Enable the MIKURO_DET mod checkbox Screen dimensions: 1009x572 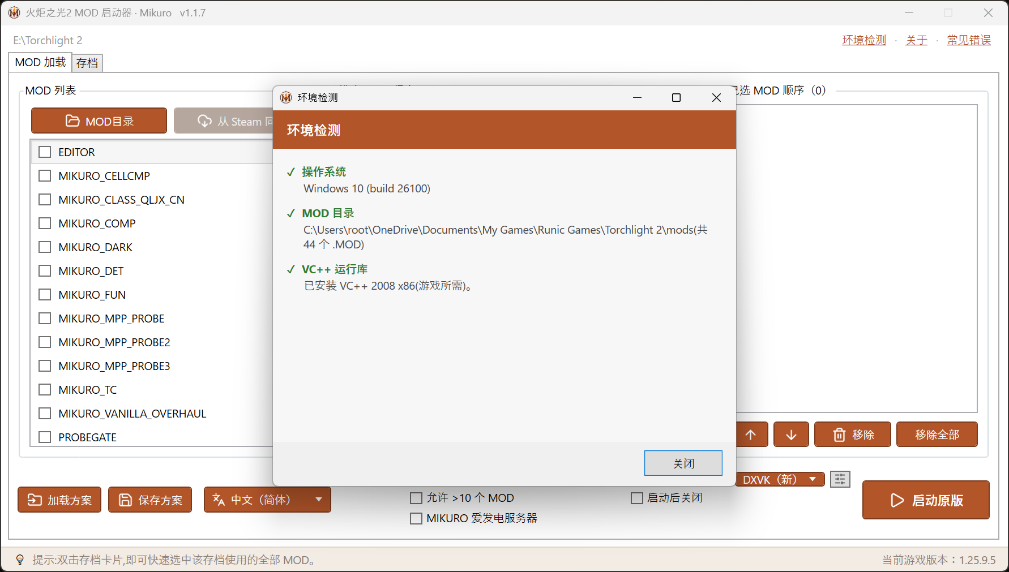point(45,271)
